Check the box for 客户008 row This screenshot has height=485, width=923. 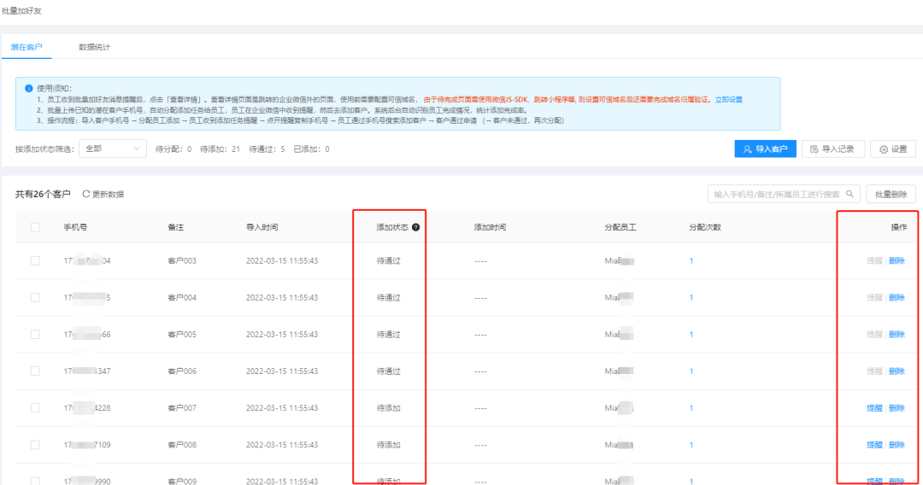[x=35, y=445]
